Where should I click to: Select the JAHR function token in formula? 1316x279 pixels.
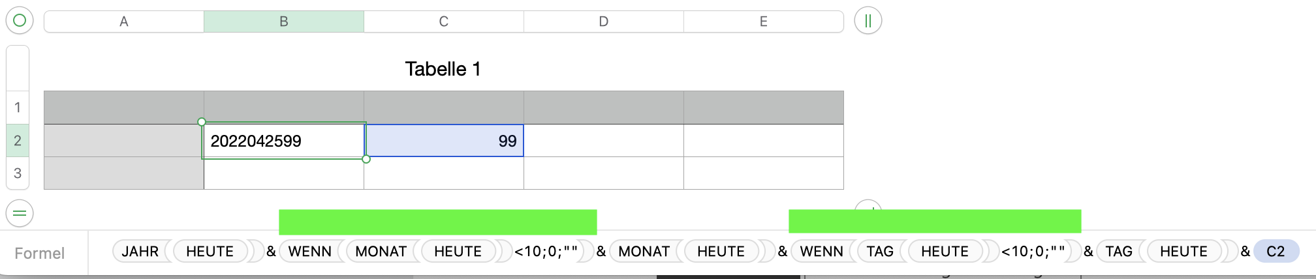[140, 252]
